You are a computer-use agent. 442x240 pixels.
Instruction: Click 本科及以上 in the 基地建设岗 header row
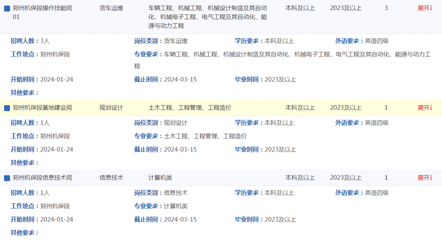(300, 108)
